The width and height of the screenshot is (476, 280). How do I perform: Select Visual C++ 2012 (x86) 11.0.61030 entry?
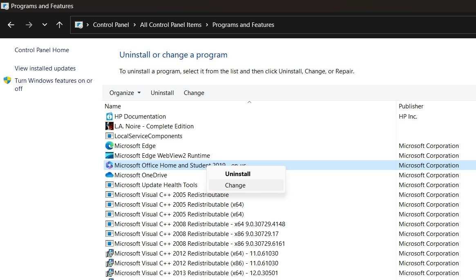tap(196, 263)
